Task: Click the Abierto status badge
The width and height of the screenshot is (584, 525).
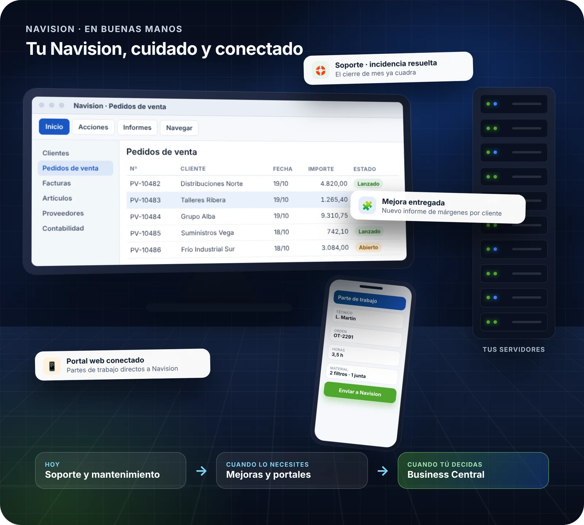Action: pyautogui.click(x=369, y=248)
